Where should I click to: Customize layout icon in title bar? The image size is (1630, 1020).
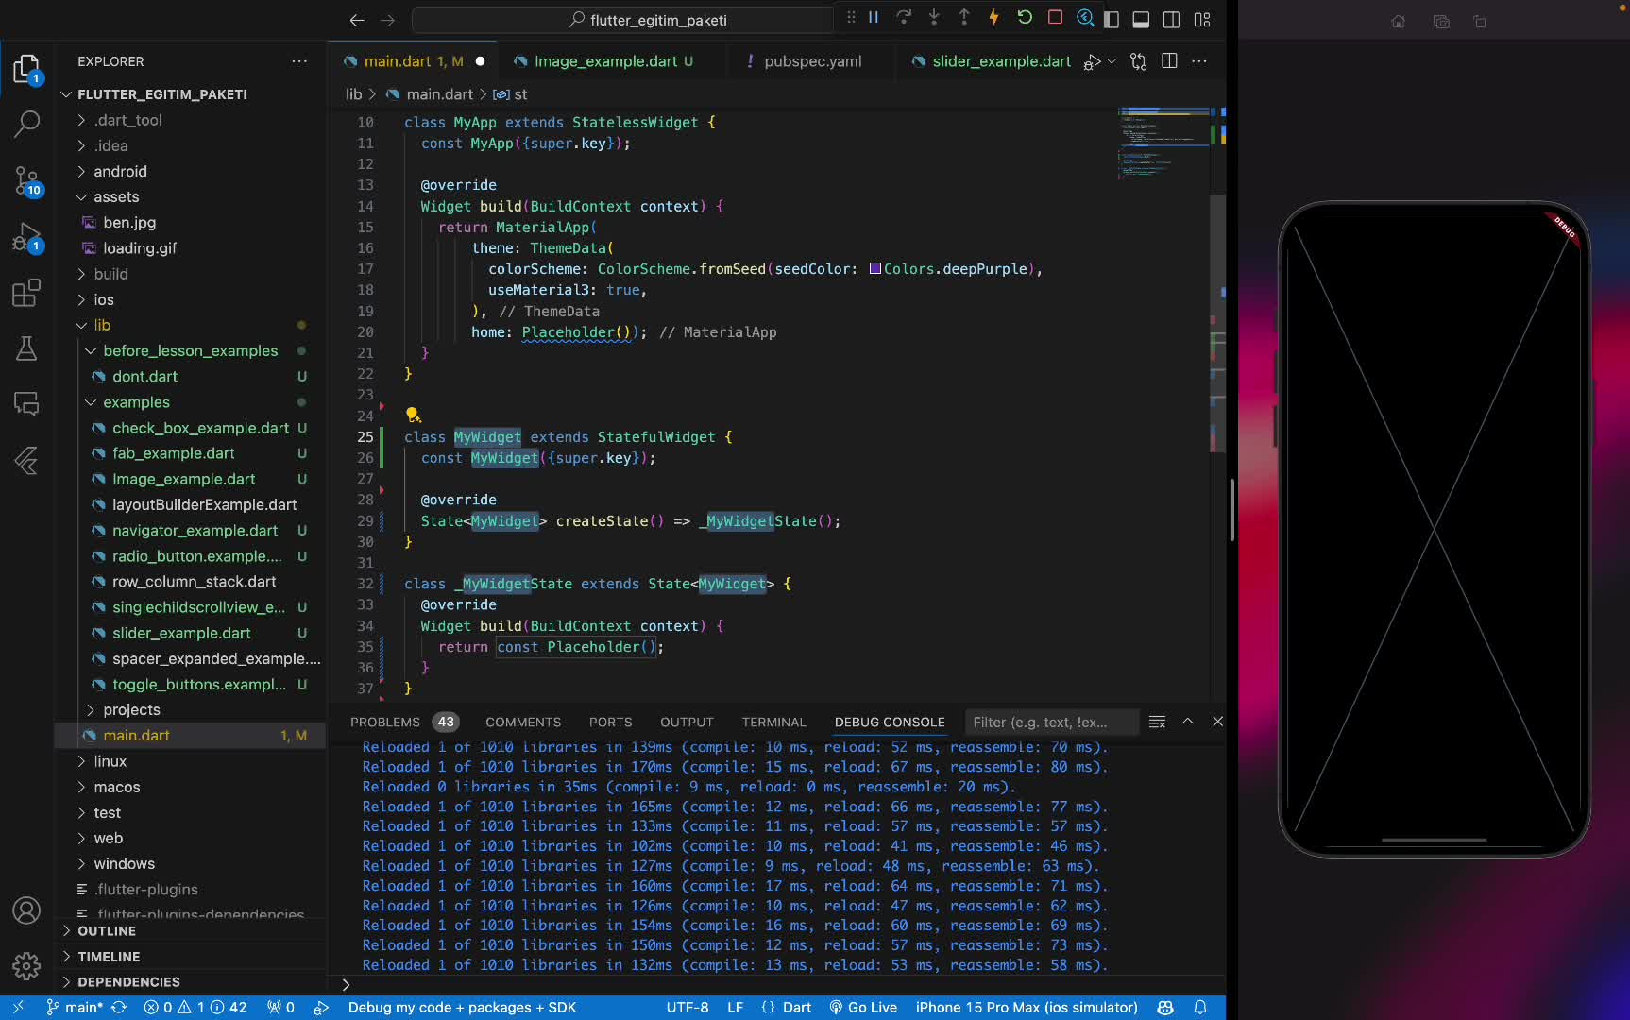coord(1202,19)
